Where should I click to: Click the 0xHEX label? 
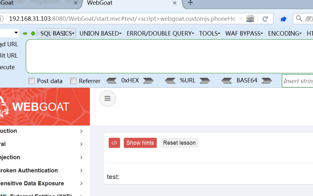(x=130, y=81)
